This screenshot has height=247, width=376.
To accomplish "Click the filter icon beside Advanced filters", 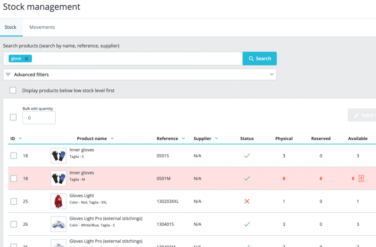I will pos(8,75).
